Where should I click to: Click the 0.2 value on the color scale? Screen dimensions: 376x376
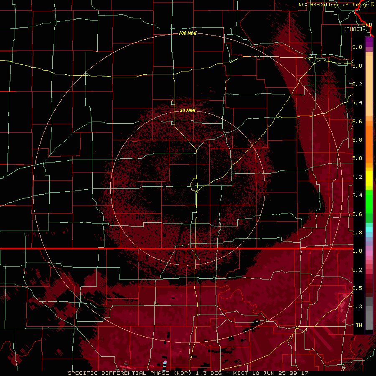tap(357, 270)
